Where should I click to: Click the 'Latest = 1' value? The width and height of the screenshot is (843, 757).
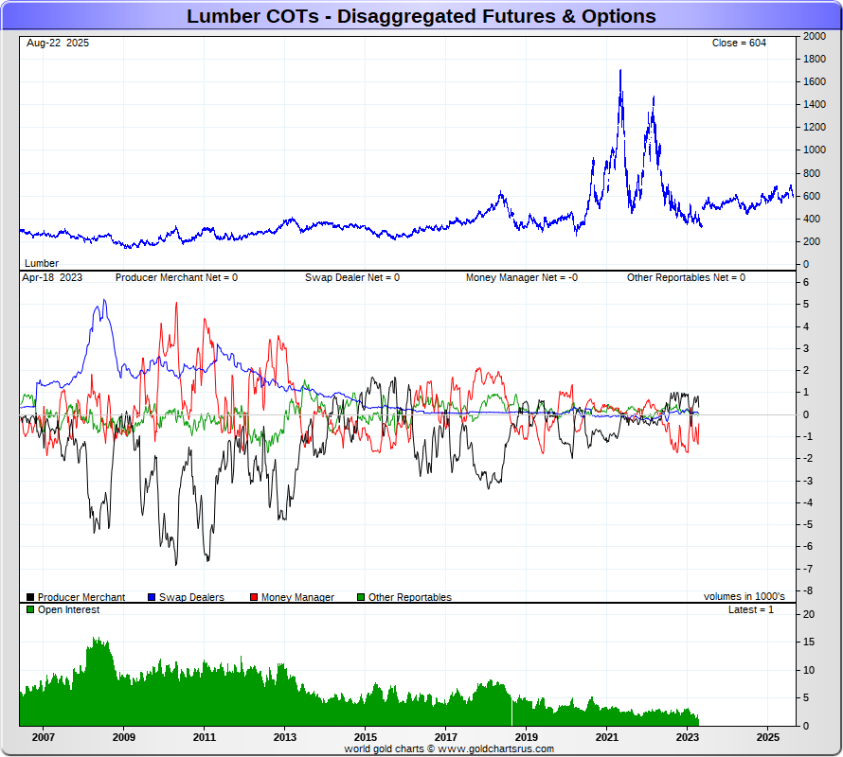click(750, 609)
